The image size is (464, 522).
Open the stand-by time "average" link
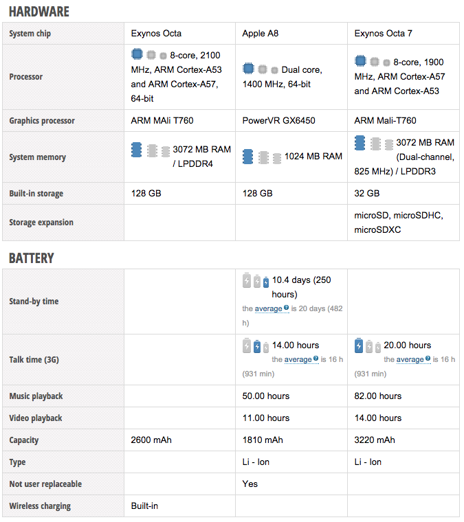pyautogui.click(x=268, y=309)
